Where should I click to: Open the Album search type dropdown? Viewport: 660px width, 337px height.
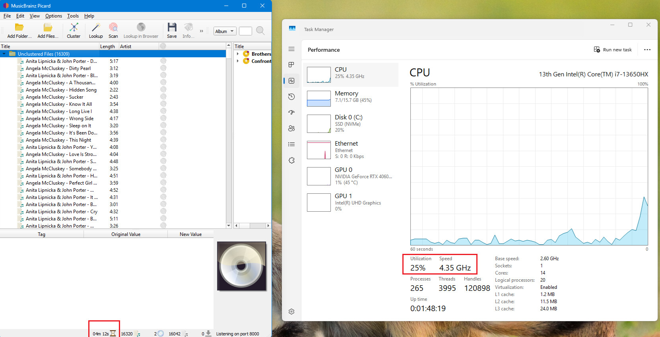coord(225,31)
